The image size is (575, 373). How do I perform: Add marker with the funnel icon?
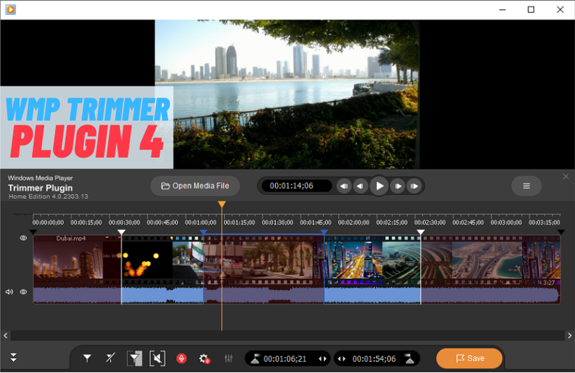tap(87, 358)
